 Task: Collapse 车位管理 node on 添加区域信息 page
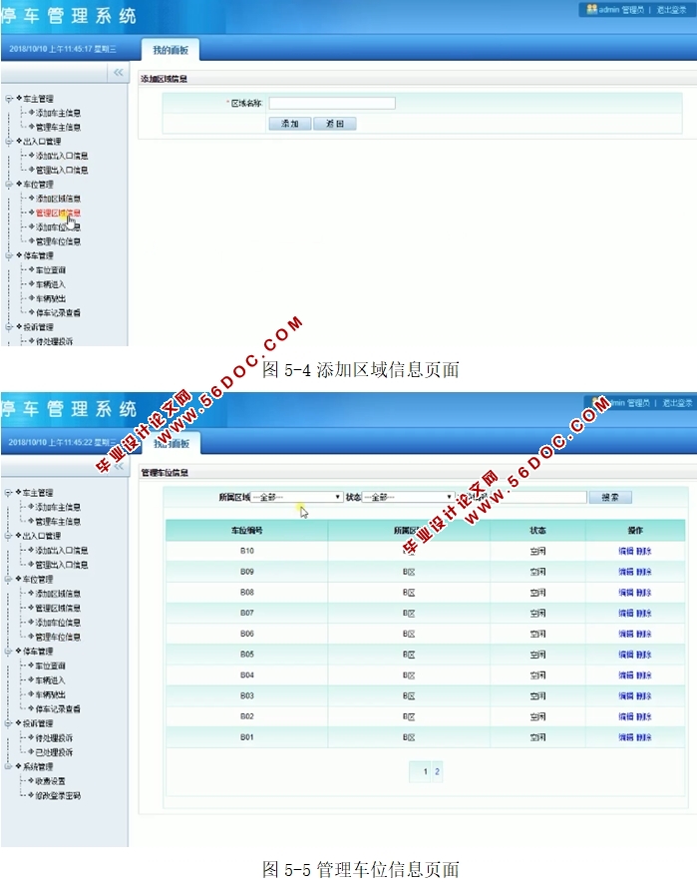[8, 184]
